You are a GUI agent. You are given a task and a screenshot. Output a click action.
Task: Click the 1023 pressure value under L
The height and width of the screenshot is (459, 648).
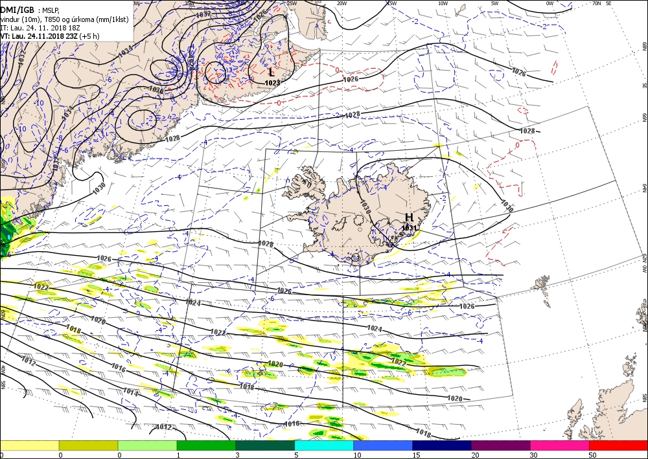click(272, 83)
